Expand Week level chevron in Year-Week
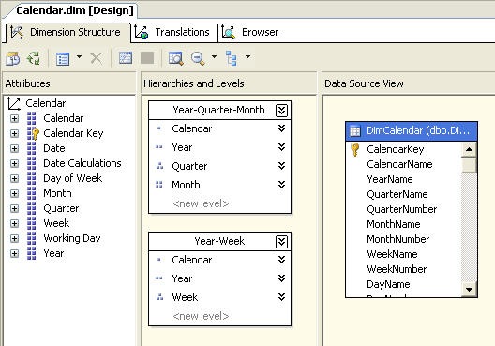Screen dimensions: 495x346 [281, 297]
